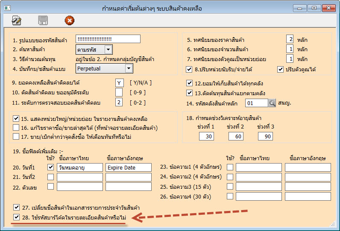Click the application icon in title bar
Image resolution: width=340 pixels, height=231 pixels.
[7, 8]
